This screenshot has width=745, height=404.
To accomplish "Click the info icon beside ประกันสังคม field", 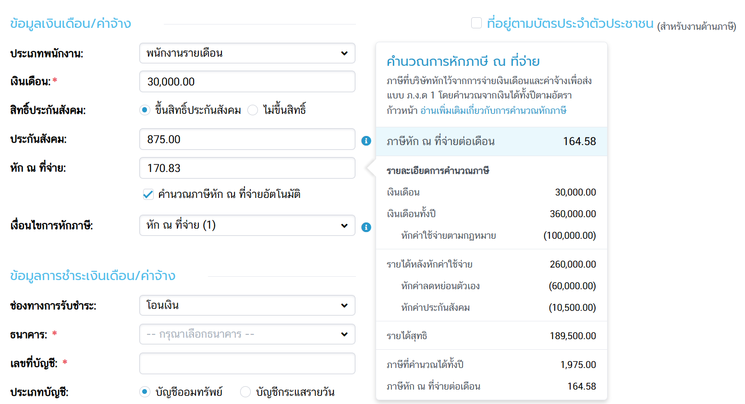I will click(366, 140).
